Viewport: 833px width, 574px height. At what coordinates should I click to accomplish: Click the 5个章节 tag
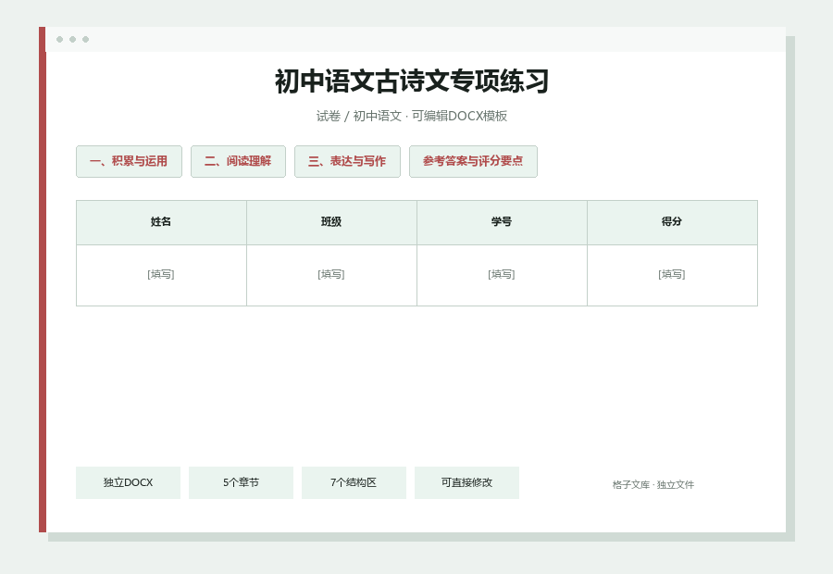click(241, 482)
